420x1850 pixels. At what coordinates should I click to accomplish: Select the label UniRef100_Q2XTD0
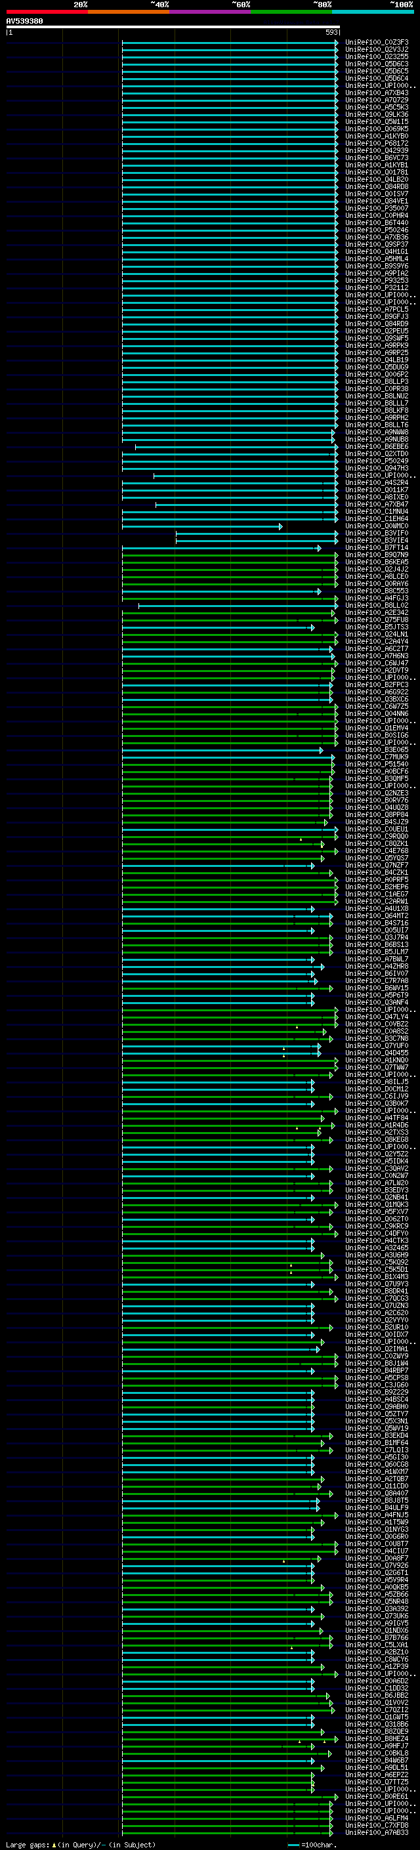pos(377,454)
